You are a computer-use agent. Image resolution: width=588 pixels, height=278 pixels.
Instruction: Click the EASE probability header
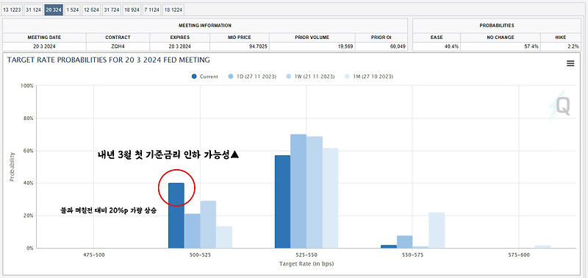pos(437,38)
